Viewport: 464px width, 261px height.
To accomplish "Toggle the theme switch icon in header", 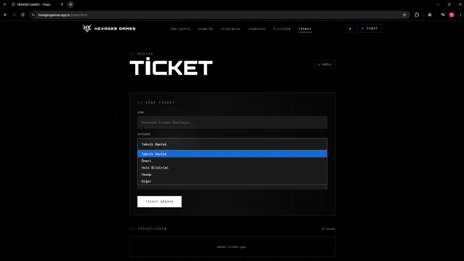I will click(x=350, y=29).
